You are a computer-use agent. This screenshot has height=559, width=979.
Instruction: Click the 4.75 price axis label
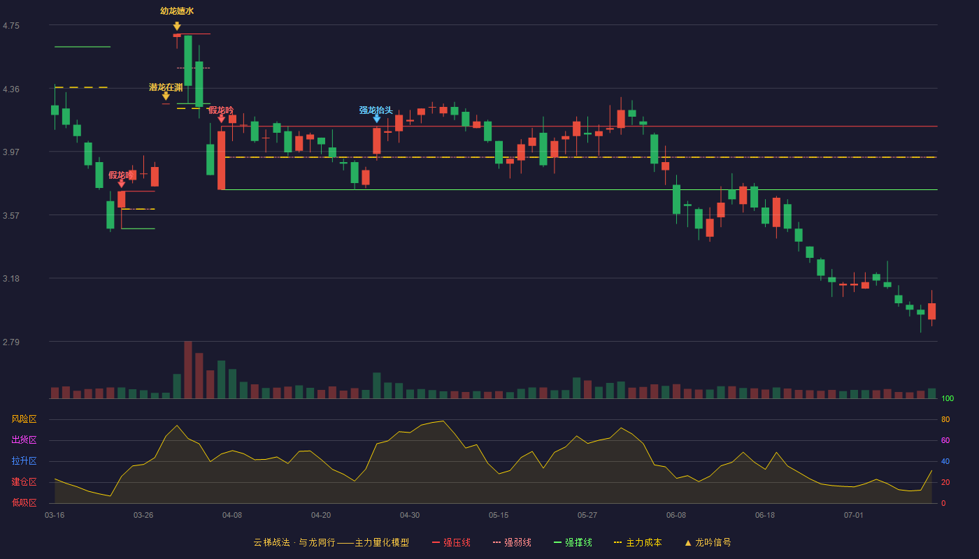pyautogui.click(x=11, y=26)
